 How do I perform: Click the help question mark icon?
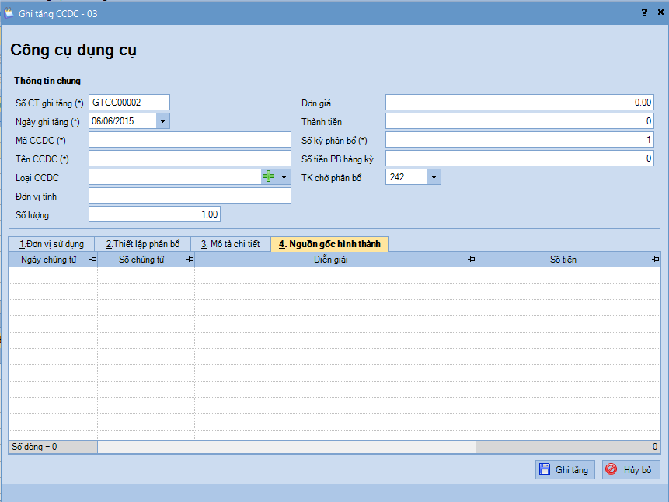tap(644, 12)
